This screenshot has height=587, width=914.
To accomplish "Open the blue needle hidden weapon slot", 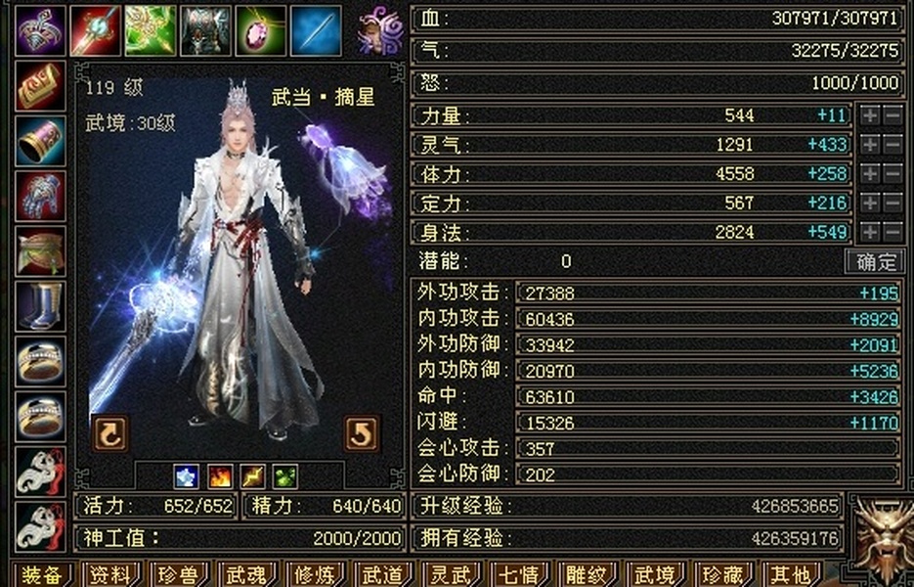I will 316,31.
